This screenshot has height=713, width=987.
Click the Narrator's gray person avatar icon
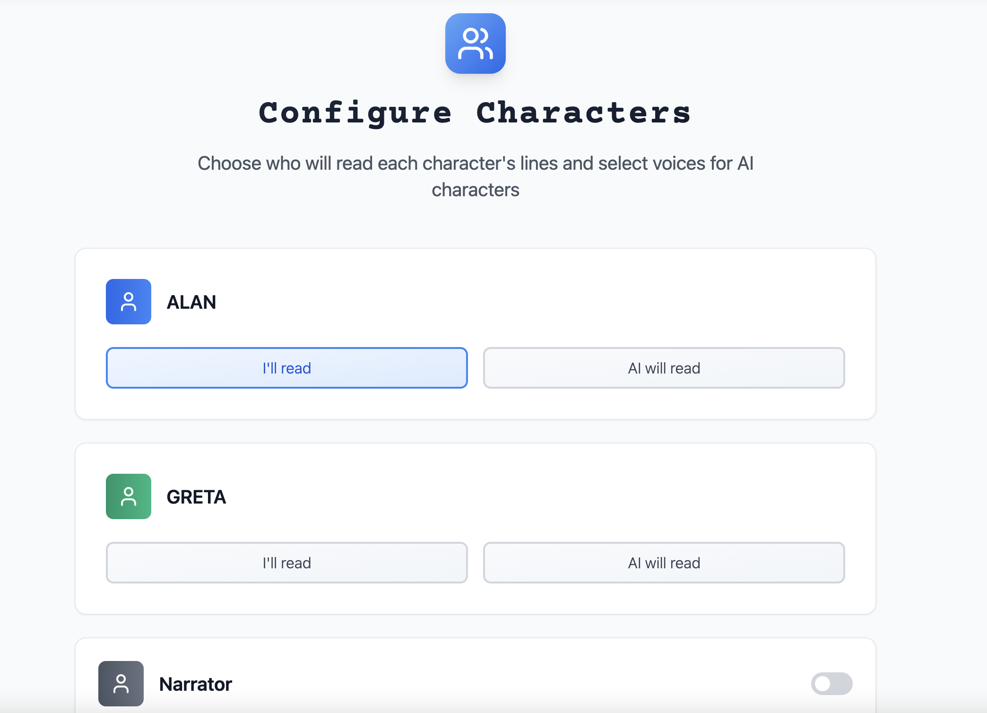click(x=121, y=683)
